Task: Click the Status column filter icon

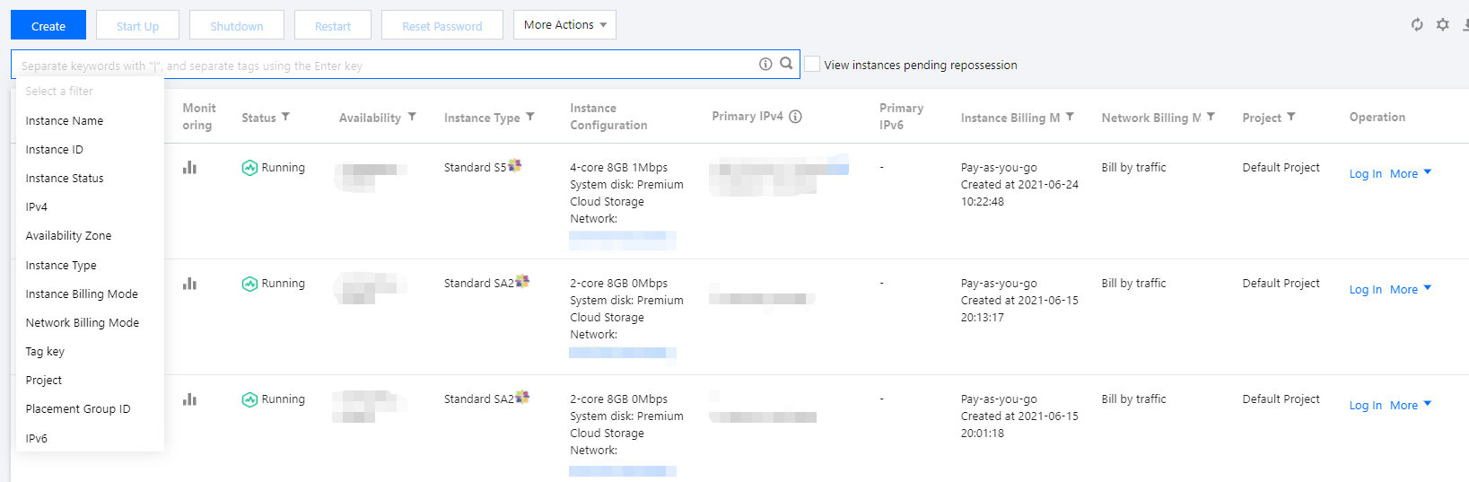Action: coord(285,117)
